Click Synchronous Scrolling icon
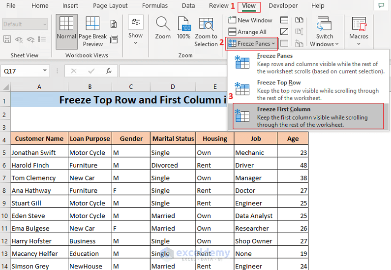Image resolution: width=391 pixels, height=270 pixels. click(299, 32)
